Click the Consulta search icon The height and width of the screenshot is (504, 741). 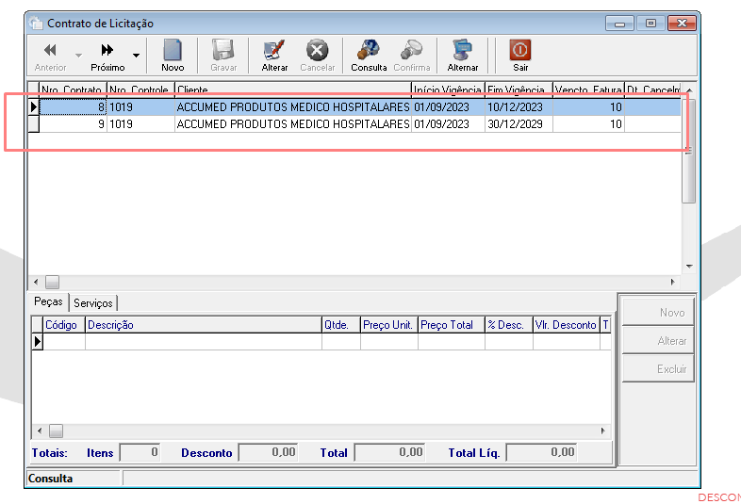click(369, 50)
